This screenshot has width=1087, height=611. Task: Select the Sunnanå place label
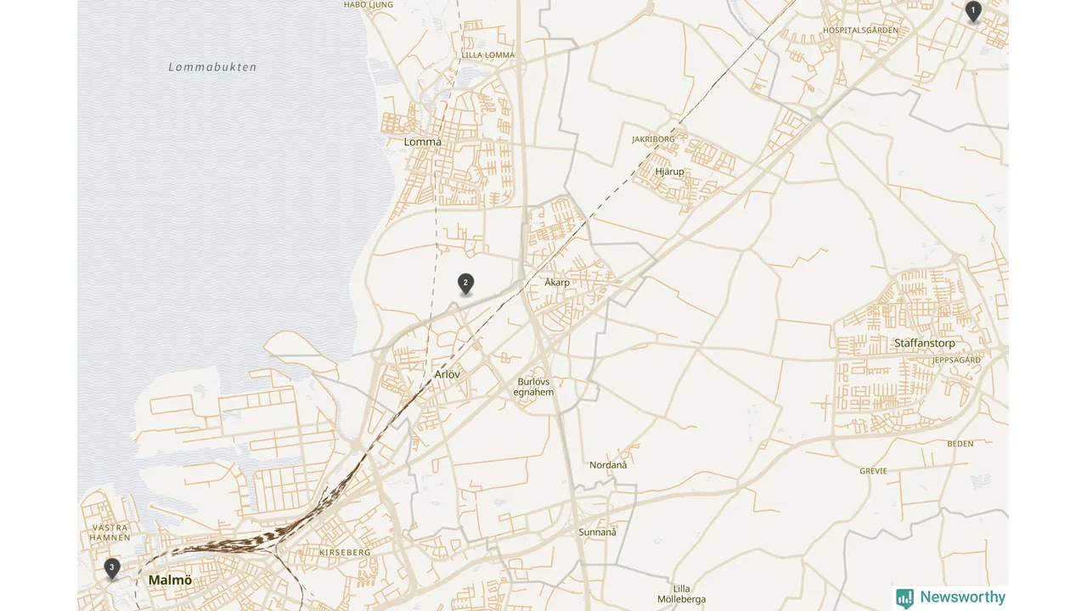pos(597,532)
